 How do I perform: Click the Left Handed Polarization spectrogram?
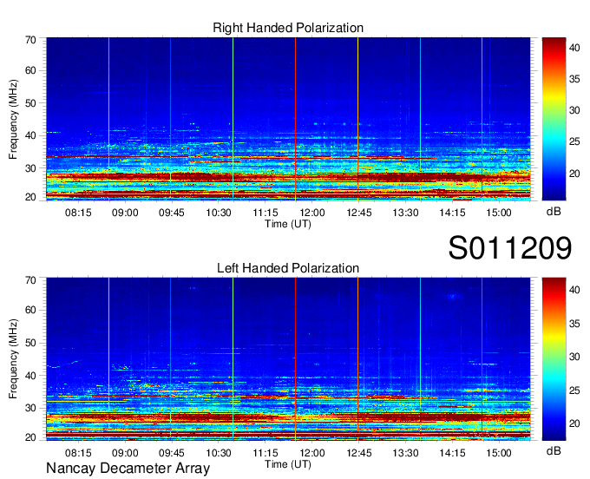click(288, 359)
